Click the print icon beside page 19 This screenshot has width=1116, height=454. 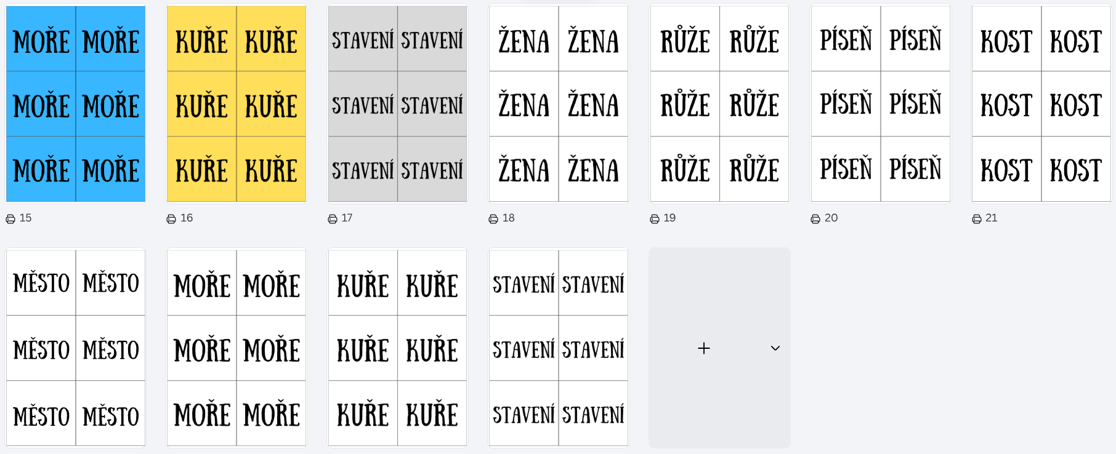[655, 219]
